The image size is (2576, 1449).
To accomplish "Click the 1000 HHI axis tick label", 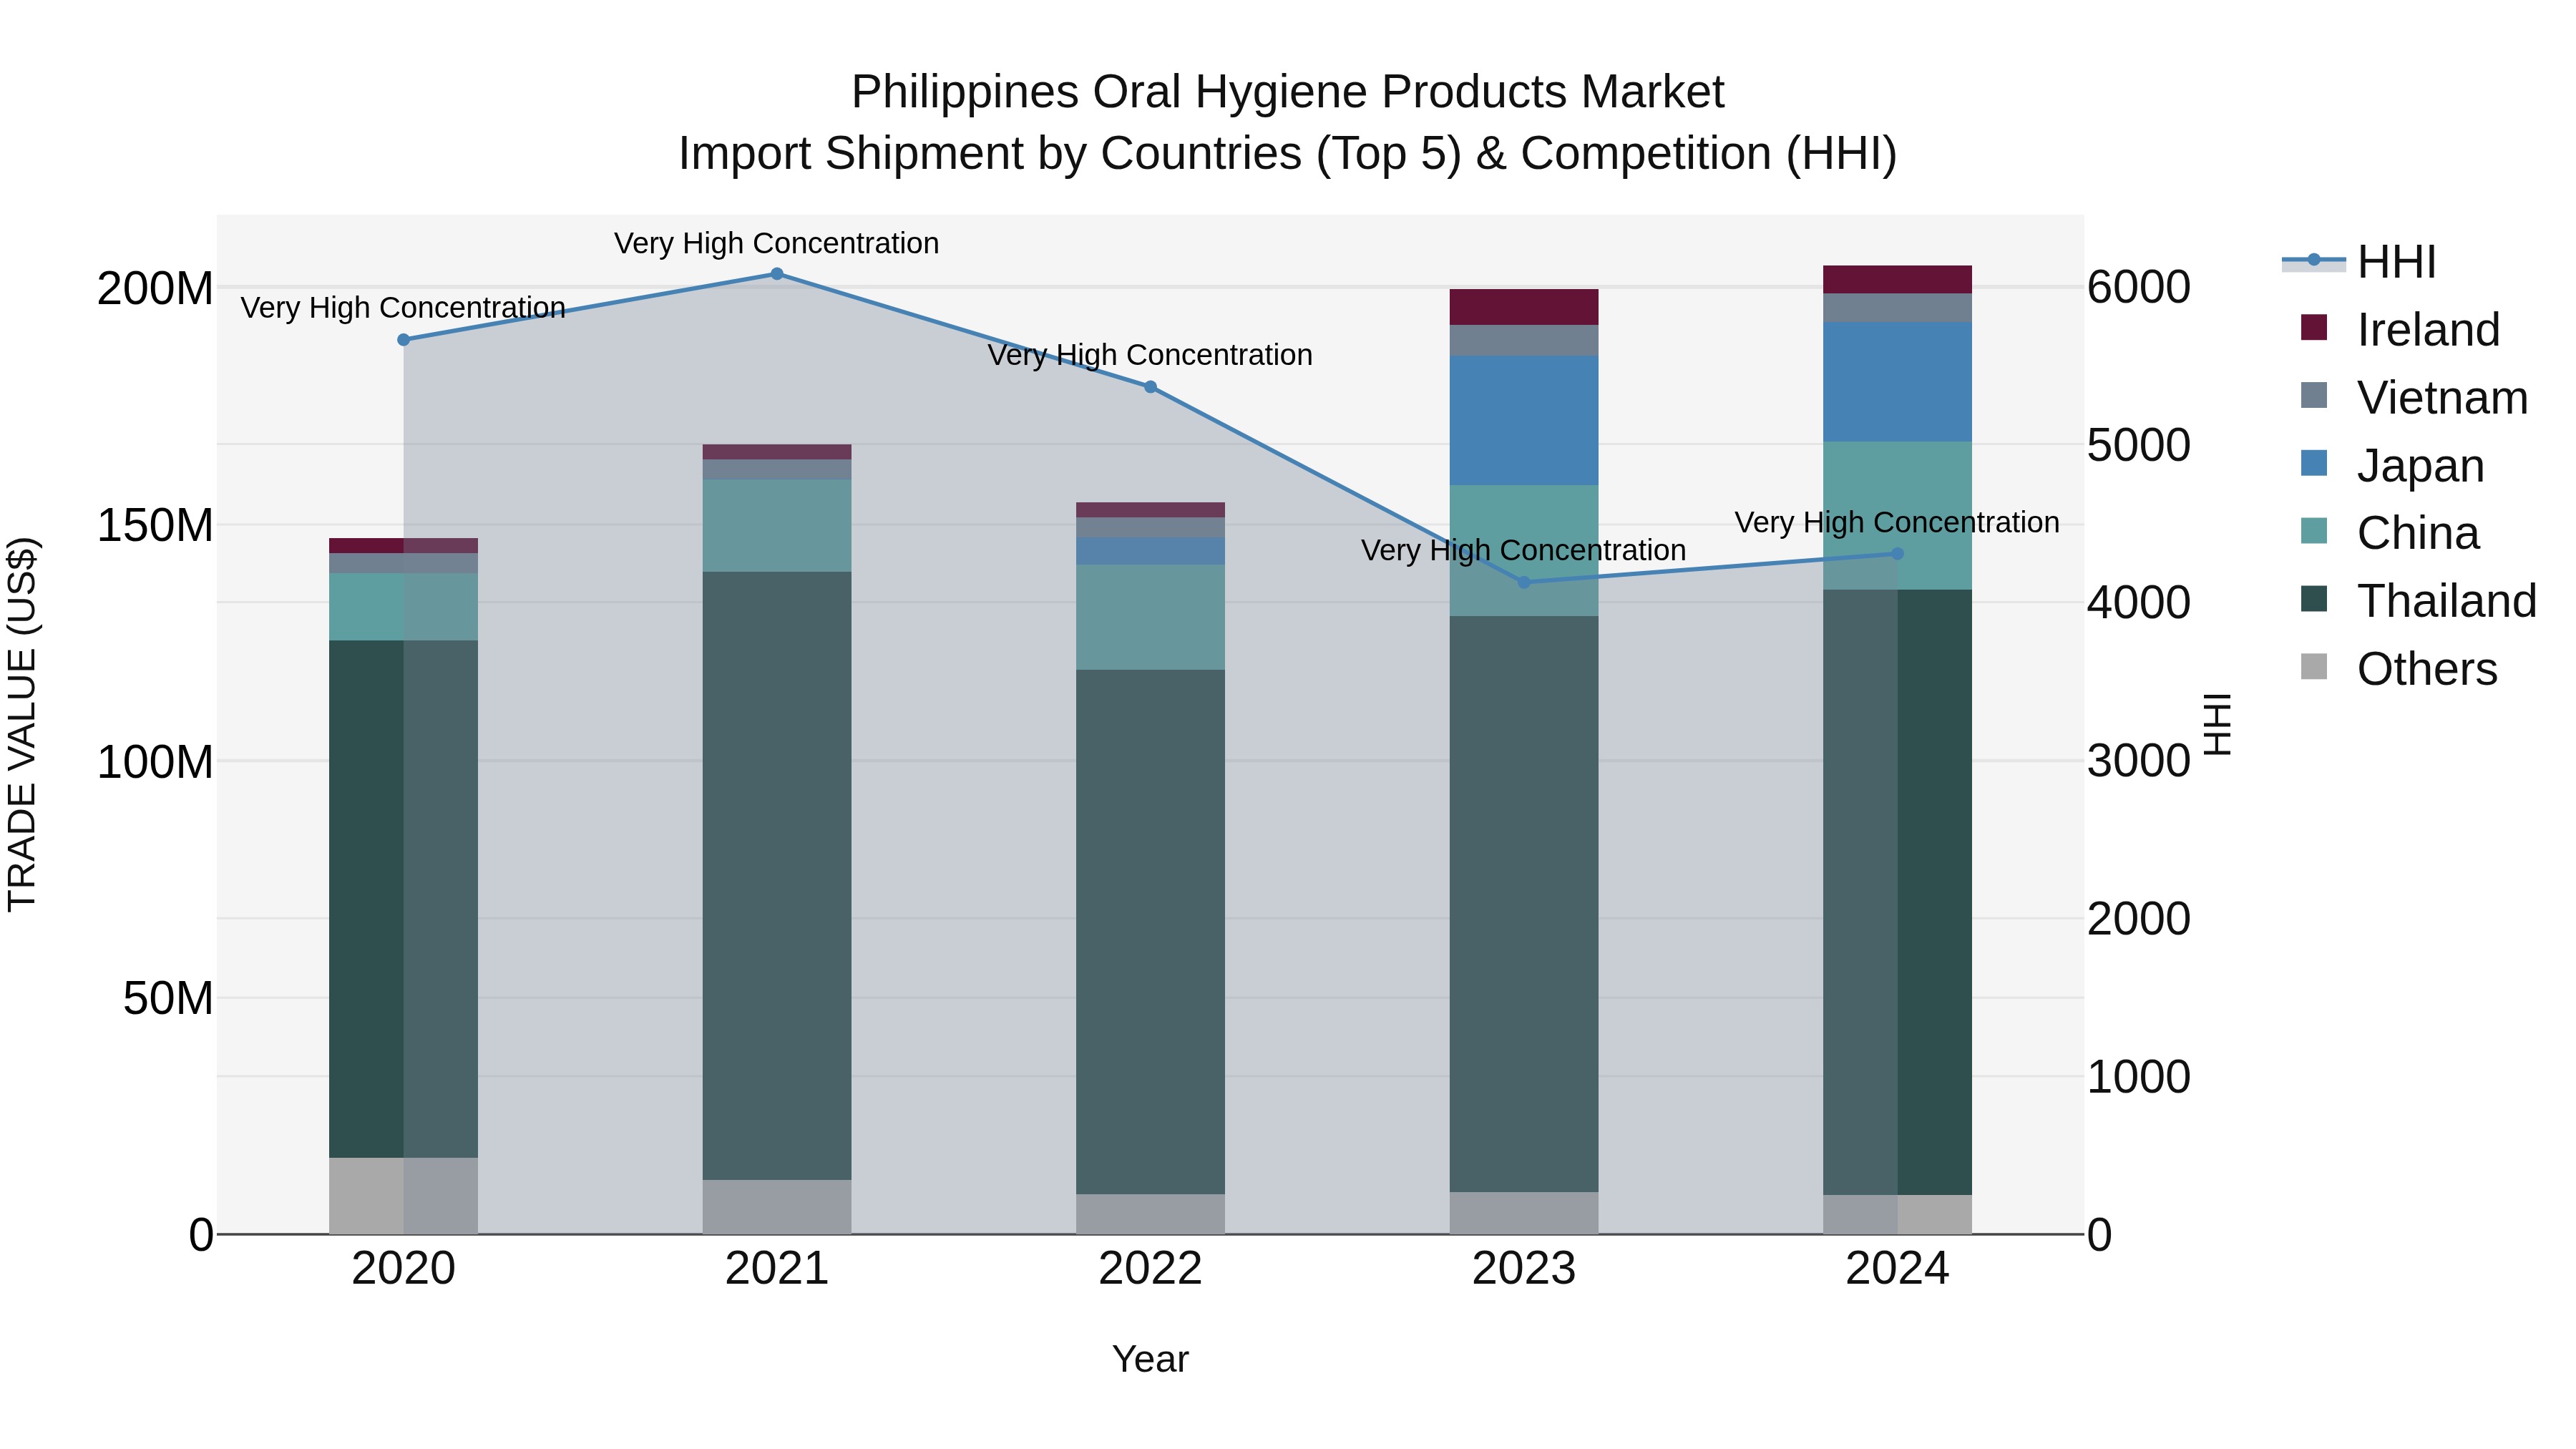I will click(x=2139, y=1077).
